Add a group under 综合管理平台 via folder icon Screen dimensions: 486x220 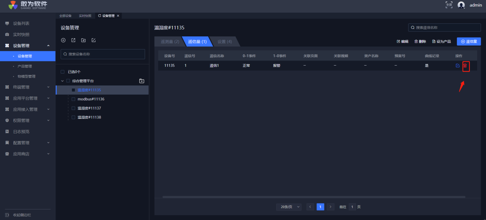142,81
